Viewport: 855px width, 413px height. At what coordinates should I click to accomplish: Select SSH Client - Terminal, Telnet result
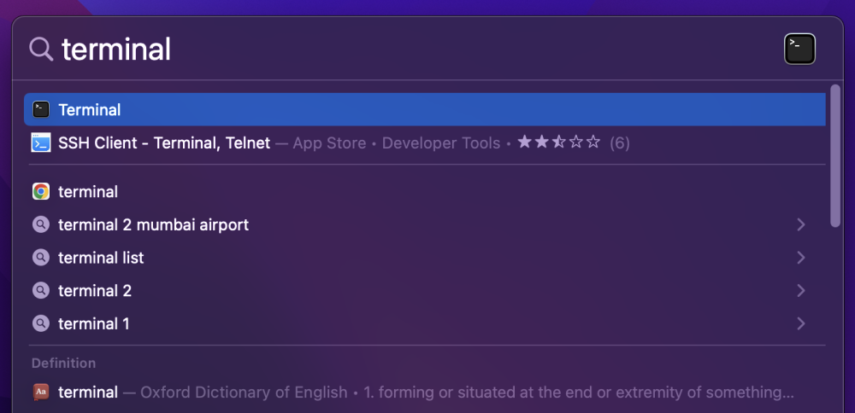(x=164, y=143)
